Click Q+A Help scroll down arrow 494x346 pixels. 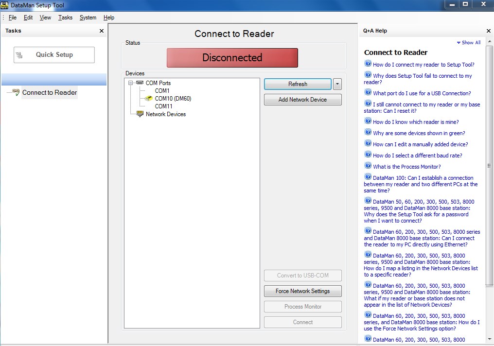coord(489,339)
